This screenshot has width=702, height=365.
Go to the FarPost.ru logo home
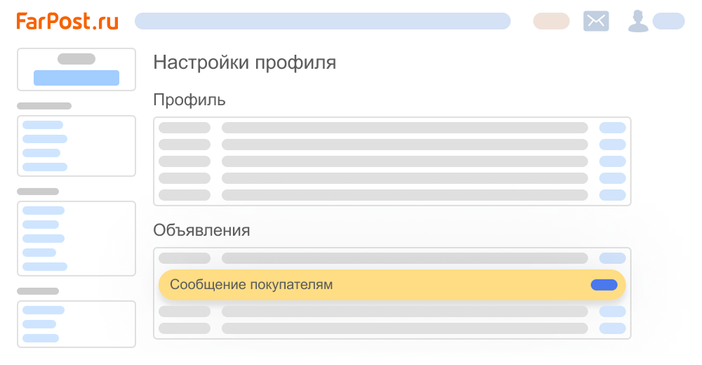coord(67,21)
